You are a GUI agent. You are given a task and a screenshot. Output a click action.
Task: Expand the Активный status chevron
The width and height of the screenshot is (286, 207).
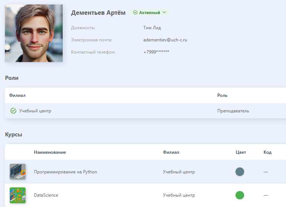164,12
